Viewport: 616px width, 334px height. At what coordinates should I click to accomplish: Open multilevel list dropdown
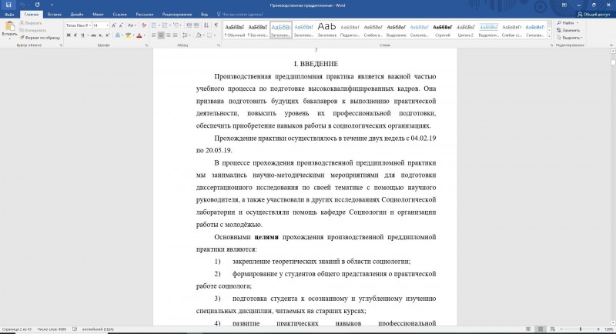tap(181, 25)
